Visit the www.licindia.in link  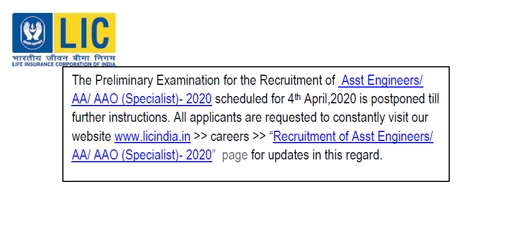pyautogui.click(x=153, y=136)
